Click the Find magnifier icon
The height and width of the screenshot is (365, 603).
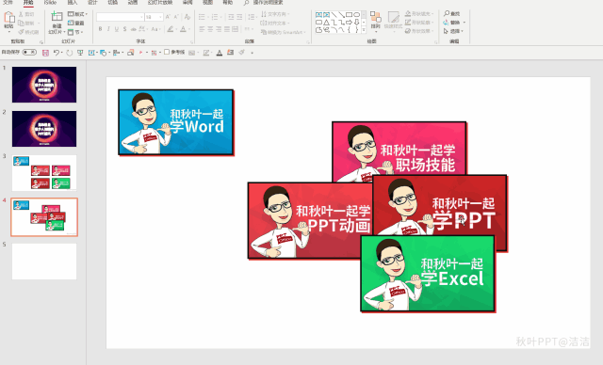coord(447,13)
